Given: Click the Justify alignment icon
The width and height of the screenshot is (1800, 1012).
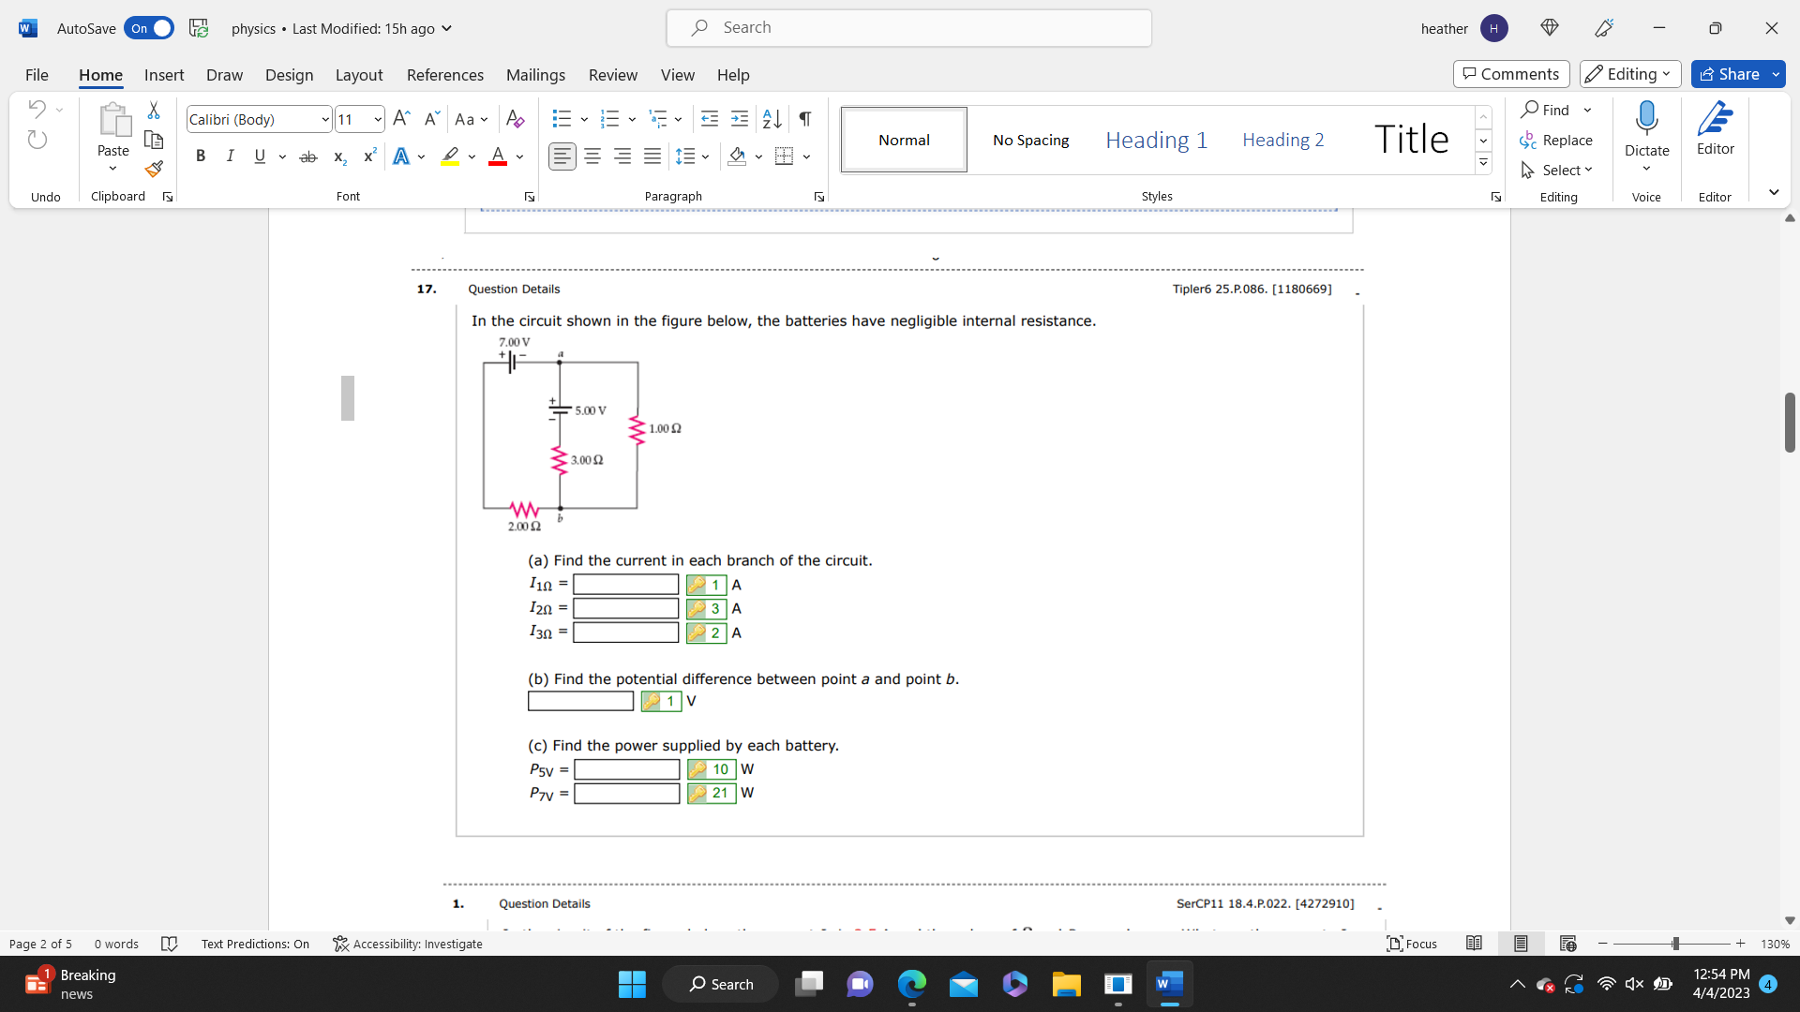Looking at the screenshot, I should click(652, 156).
